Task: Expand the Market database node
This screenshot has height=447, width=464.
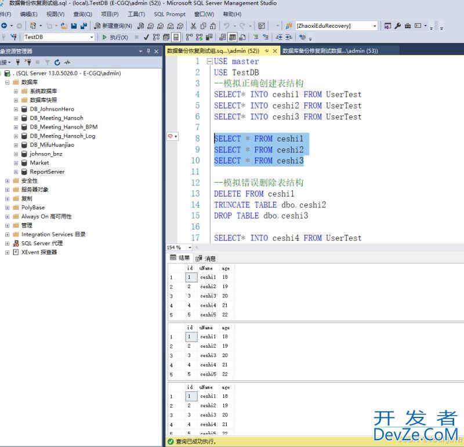Action: [16, 163]
